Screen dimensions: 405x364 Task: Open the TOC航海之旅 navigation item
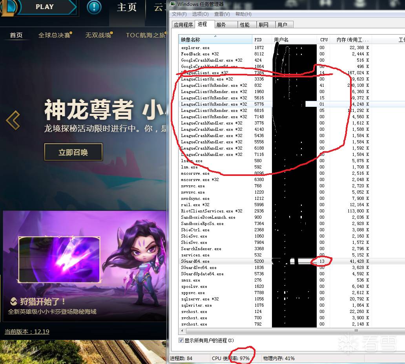(x=146, y=35)
